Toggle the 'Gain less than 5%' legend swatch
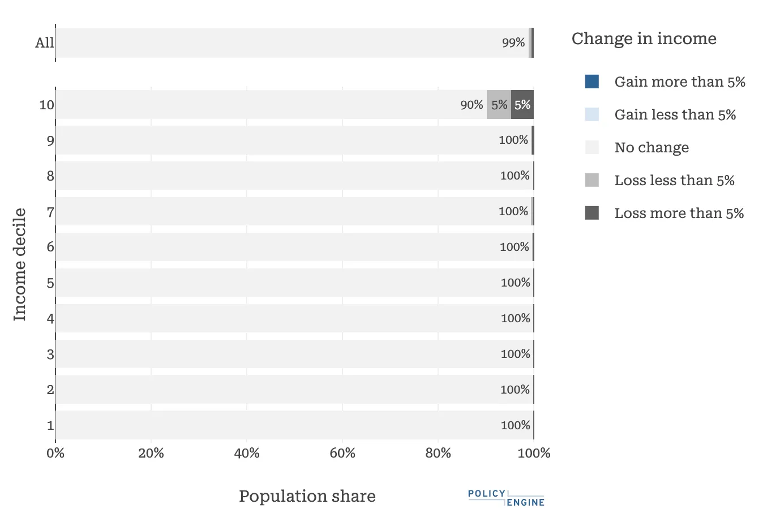763x521 pixels. [x=591, y=114]
